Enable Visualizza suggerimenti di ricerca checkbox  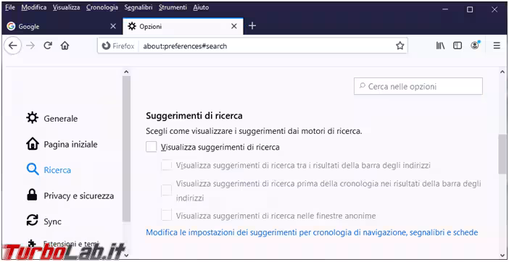pyautogui.click(x=152, y=147)
